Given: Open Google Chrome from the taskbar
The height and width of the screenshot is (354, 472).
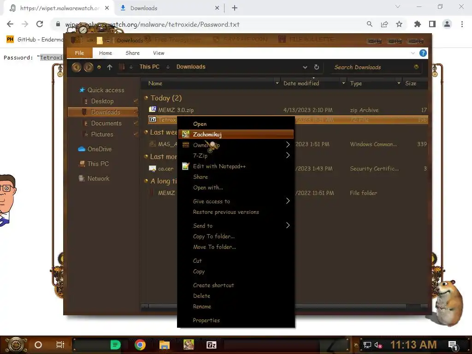Looking at the screenshot, I should coord(140,345).
